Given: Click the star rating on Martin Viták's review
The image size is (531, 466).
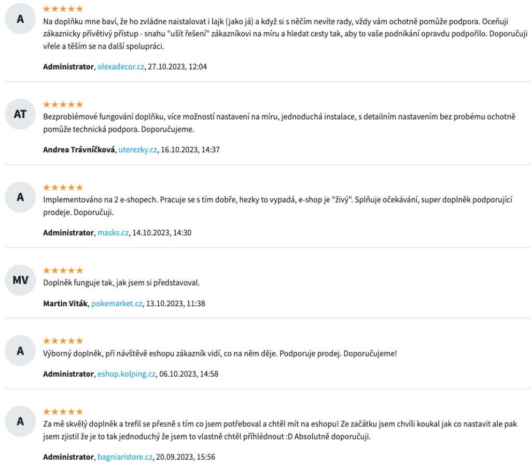Looking at the screenshot, I should coord(63,271).
